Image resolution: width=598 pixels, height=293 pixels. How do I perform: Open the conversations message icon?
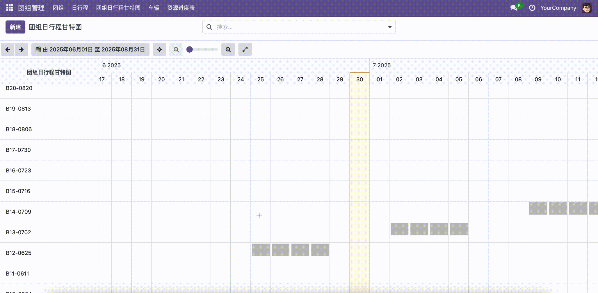click(x=514, y=8)
